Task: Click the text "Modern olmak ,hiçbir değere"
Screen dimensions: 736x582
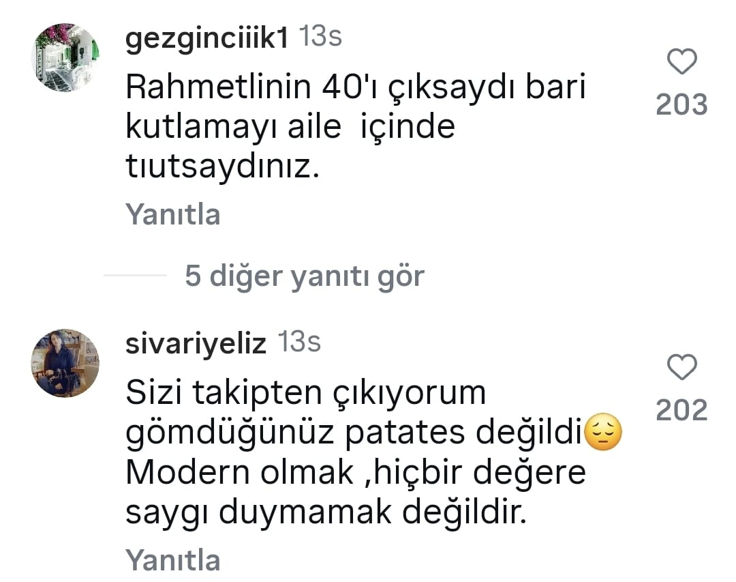Action: [x=356, y=472]
